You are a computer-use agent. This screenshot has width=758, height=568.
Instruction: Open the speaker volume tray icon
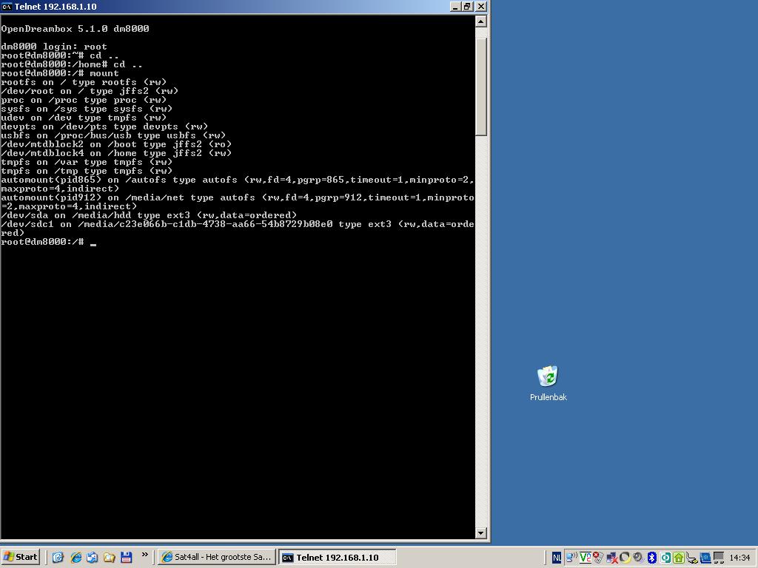[638, 558]
